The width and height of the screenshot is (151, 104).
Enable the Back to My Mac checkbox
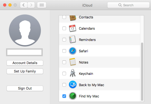click(x=64, y=85)
